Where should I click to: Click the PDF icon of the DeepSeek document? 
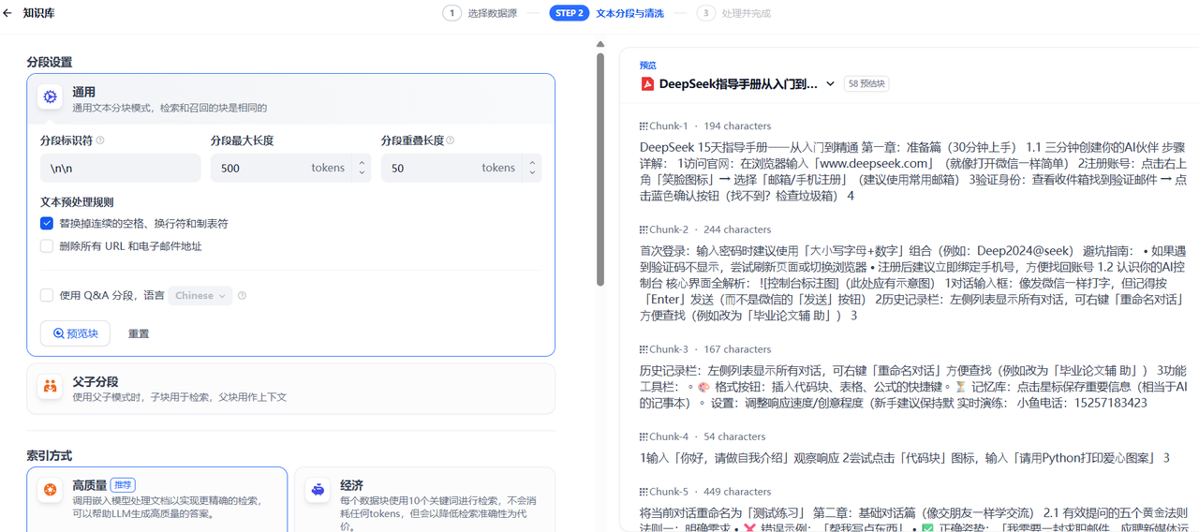pyautogui.click(x=647, y=83)
